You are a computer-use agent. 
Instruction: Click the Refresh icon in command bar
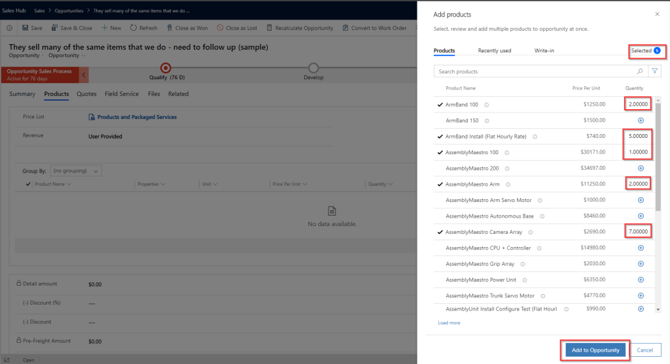[x=133, y=28]
